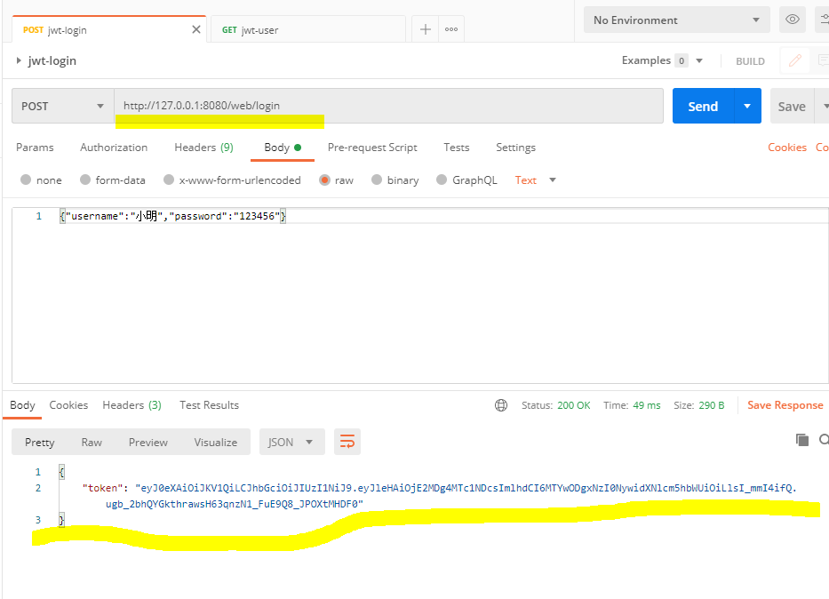Click the BUILD mode button

[750, 61]
